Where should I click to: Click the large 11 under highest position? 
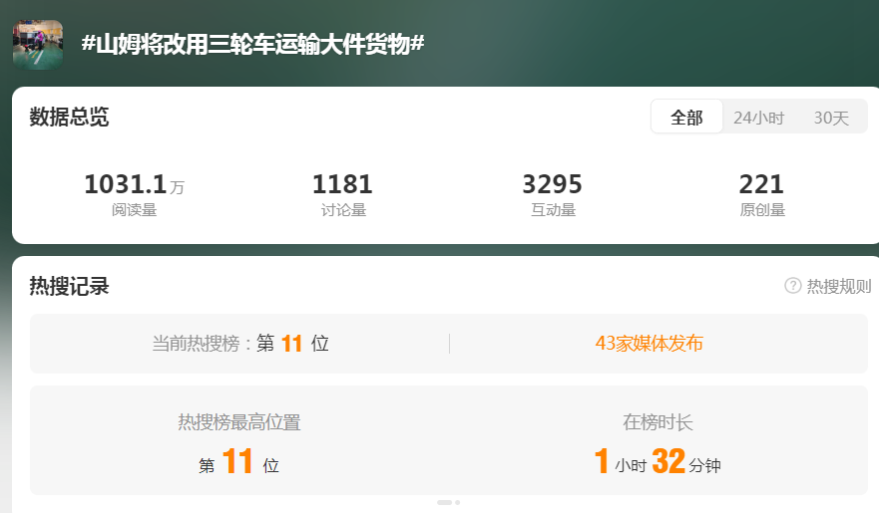[x=238, y=462]
